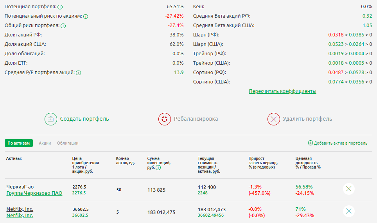The height and width of the screenshot is (223, 377).
Task: Click info icon next to Потенциал портфеля
Action: tap(60, 7)
